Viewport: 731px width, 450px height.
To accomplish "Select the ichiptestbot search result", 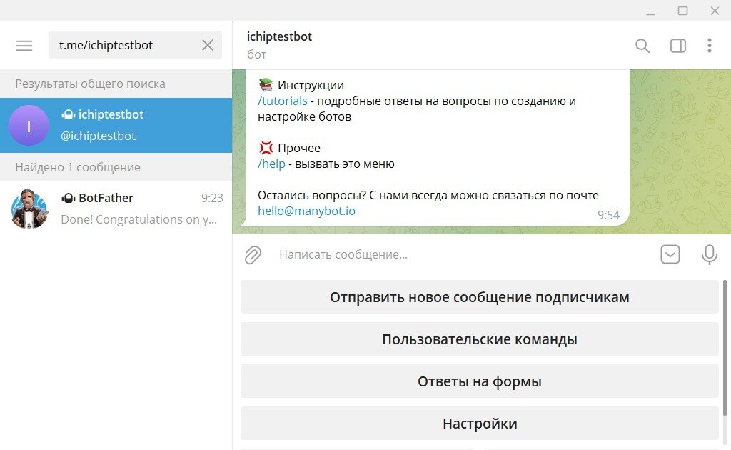I will pos(116,126).
